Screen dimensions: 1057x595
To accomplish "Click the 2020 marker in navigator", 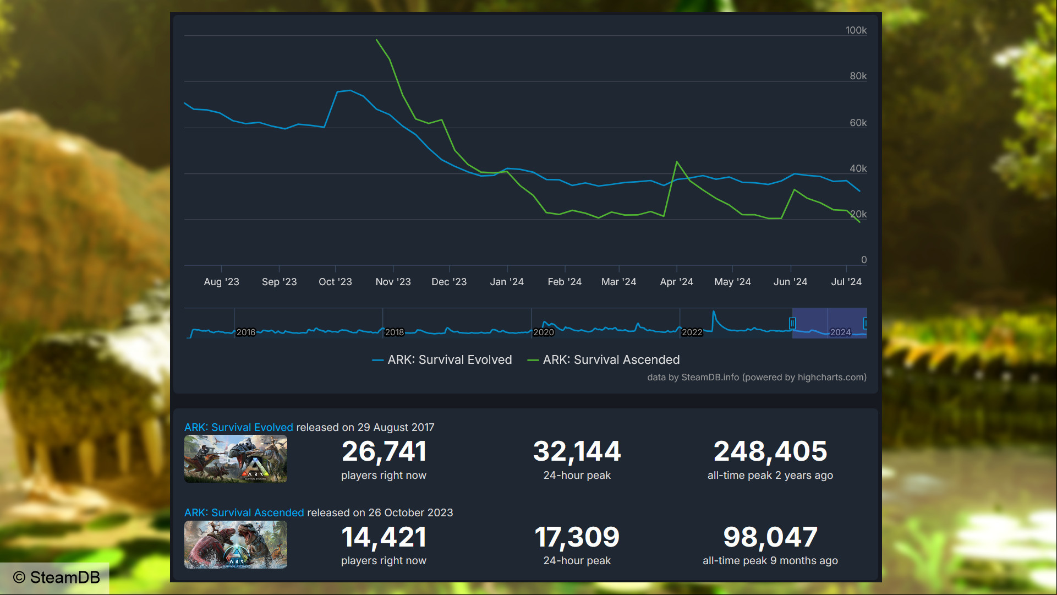I will (x=544, y=332).
